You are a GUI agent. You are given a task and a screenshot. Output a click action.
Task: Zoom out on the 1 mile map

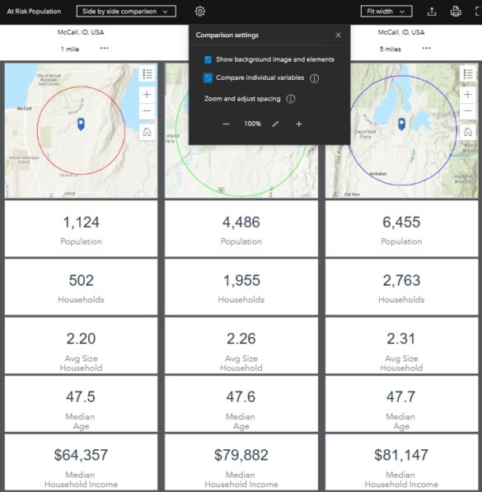(147, 110)
